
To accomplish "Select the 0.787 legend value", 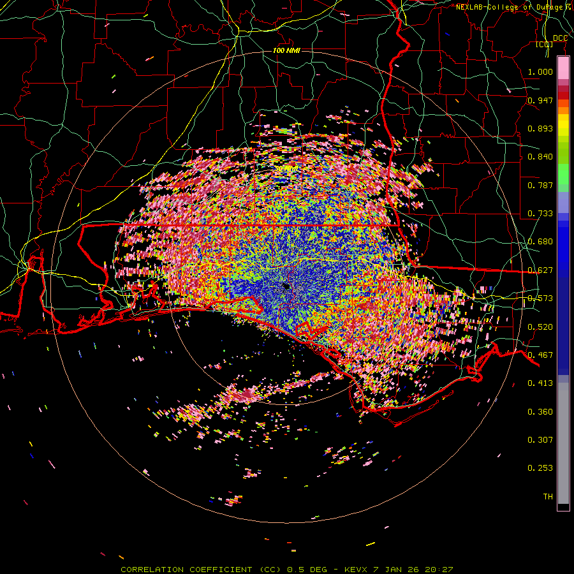I will tap(540, 185).
